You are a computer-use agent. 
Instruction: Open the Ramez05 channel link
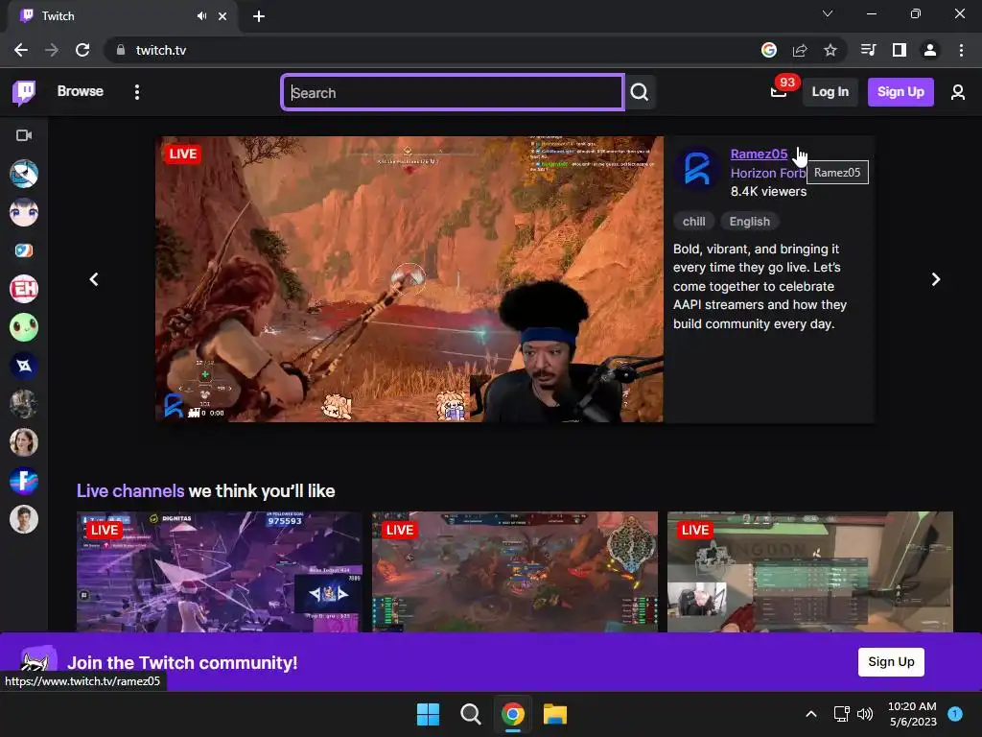pyautogui.click(x=759, y=155)
